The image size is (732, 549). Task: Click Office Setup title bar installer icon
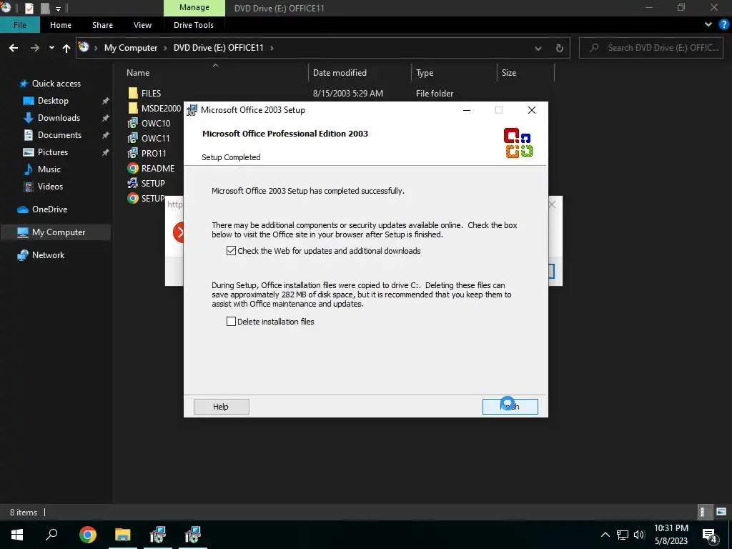(x=192, y=110)
